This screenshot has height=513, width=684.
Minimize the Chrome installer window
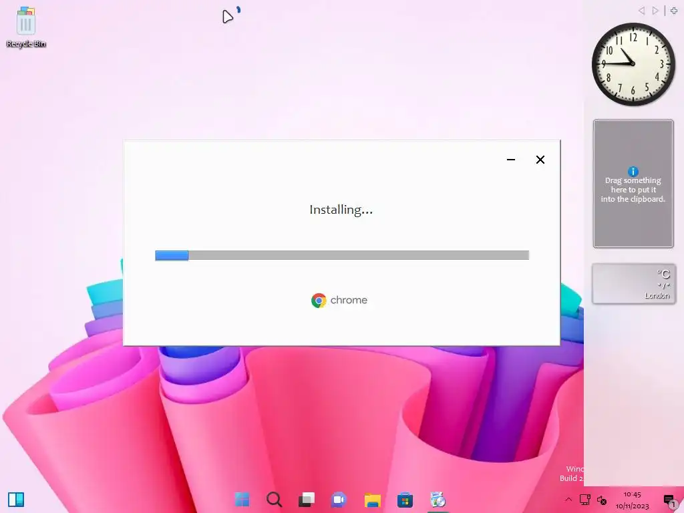tap(511, 160)
